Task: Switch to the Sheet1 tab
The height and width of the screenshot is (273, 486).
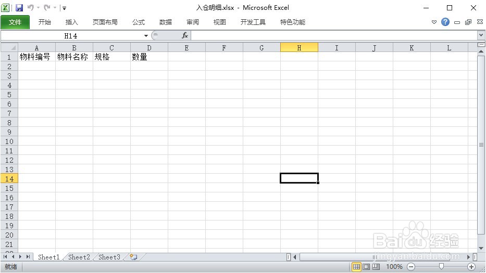Action: tap(48, 257)
